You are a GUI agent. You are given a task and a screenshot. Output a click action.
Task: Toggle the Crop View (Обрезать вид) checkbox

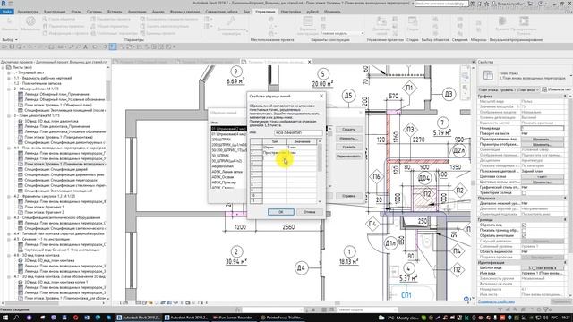coord(524,225)
